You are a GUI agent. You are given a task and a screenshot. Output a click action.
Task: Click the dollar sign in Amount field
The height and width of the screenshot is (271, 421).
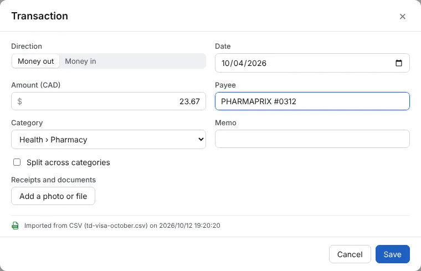[19, 101]
